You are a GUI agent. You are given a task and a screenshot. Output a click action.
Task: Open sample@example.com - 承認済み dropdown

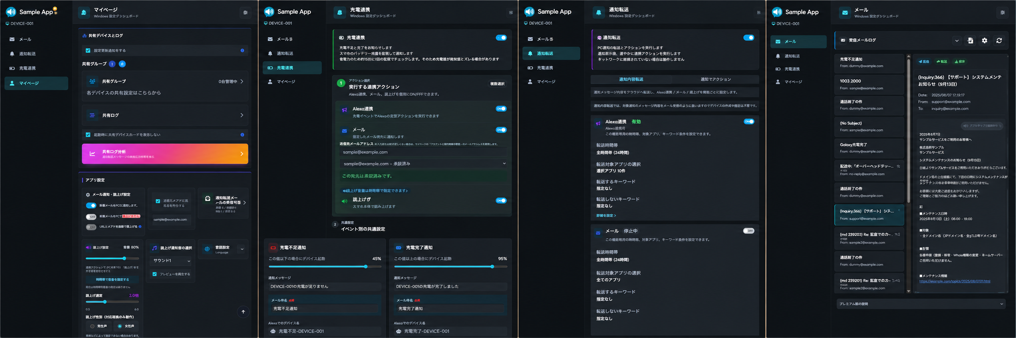click(424, 164)
